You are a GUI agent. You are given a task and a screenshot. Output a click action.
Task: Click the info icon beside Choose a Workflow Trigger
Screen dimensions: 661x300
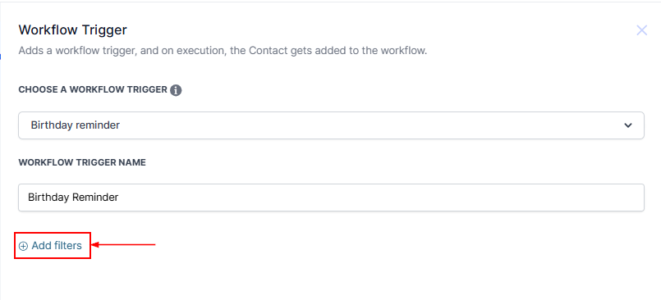[176, 90]
